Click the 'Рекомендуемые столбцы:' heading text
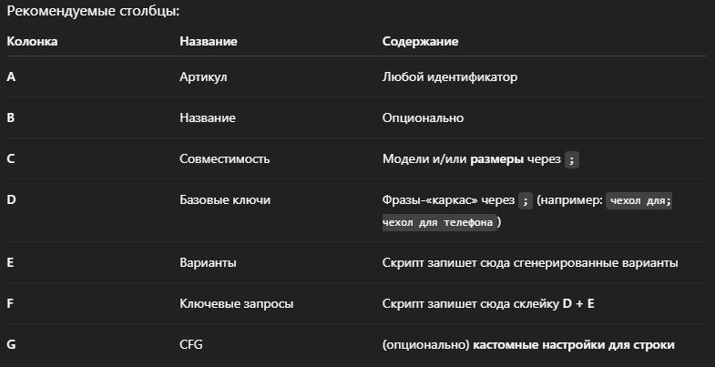Image resolution: width=715 pixels, height=367 pixels. (79, 13)
